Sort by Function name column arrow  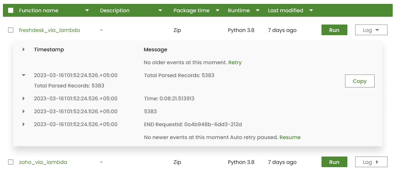(x=87, y=11)
